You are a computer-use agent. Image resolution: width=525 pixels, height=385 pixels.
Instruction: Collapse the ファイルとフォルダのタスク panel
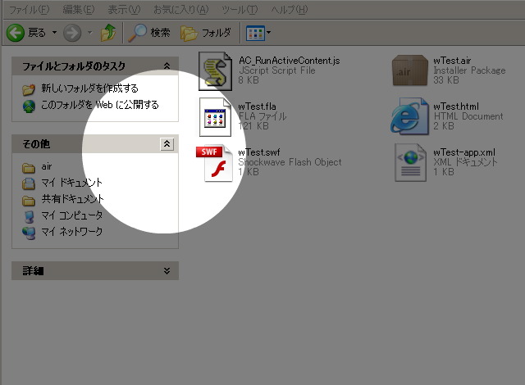(167, 66)
